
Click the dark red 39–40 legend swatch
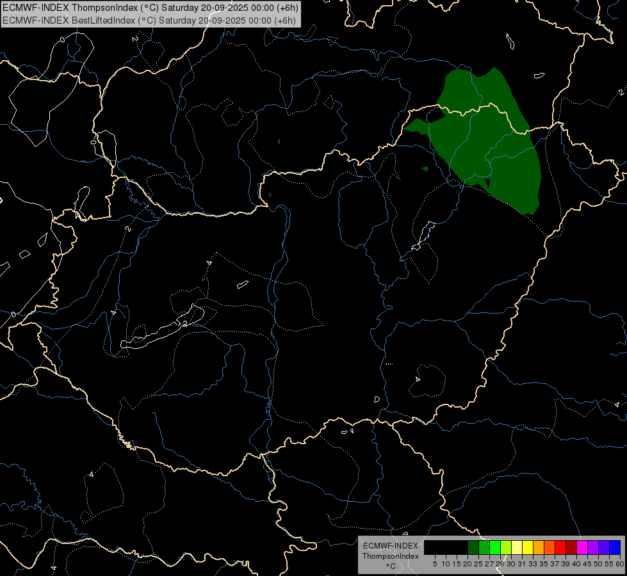571,547
